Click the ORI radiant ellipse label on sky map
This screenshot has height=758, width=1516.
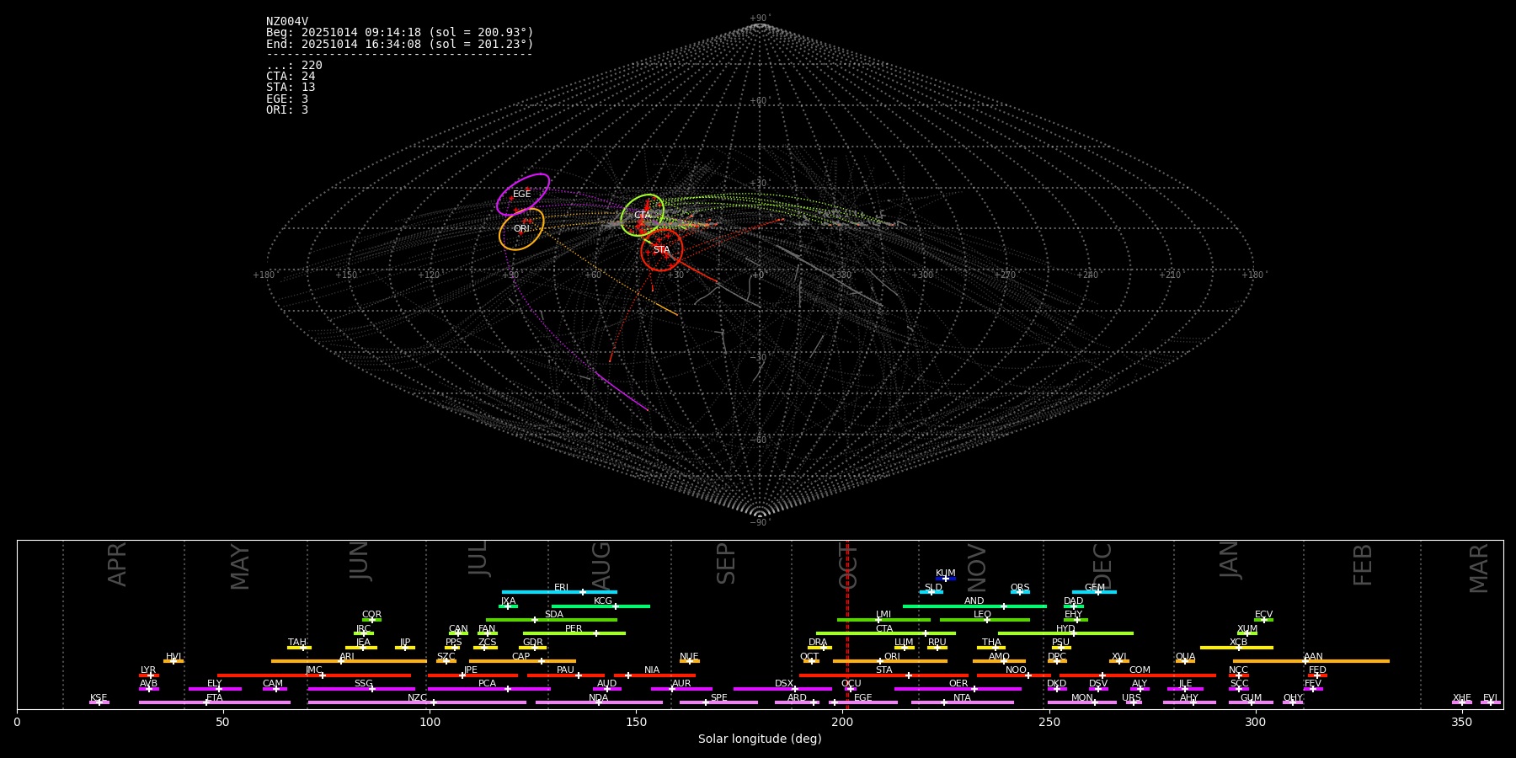tap(521, 229)
